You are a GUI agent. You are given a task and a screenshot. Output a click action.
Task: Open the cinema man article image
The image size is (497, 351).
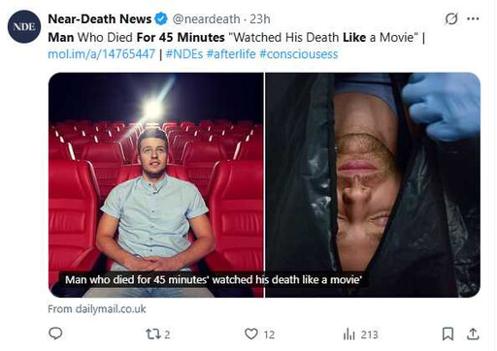(156, 185)
